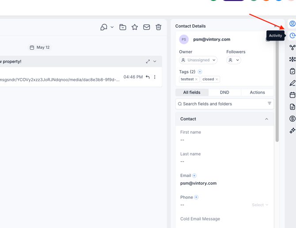
Task: Click the May 12 date chip
Action: coord(40,48)
